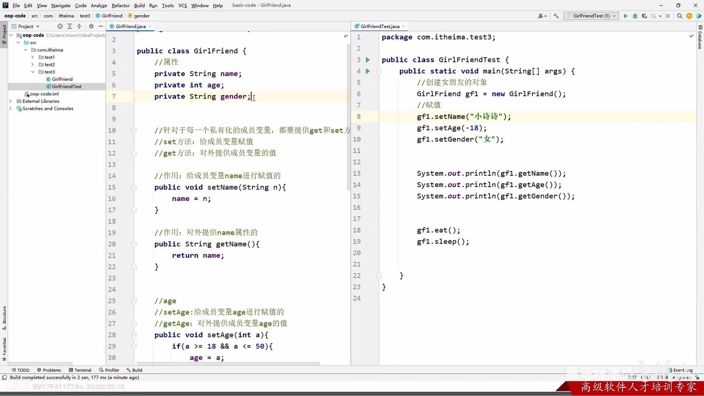Click the gender breadcrumb item
The width and height of the screenshot is (704, 396).
pyautogui.click(x=141, y=16)
